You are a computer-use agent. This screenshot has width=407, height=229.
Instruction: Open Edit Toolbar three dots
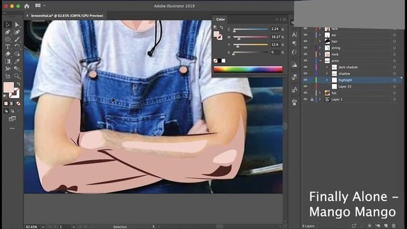(12, 128)
